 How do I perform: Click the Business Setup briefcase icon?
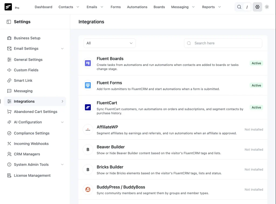click(x=9, y=38)
